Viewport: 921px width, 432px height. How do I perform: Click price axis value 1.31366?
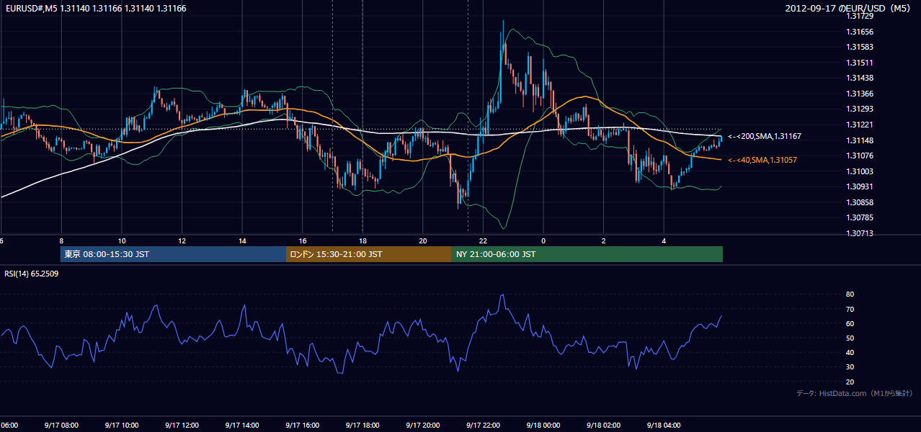click(860, 94)
